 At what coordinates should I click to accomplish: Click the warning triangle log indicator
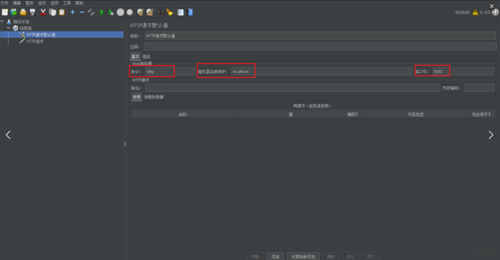[475, 12]
